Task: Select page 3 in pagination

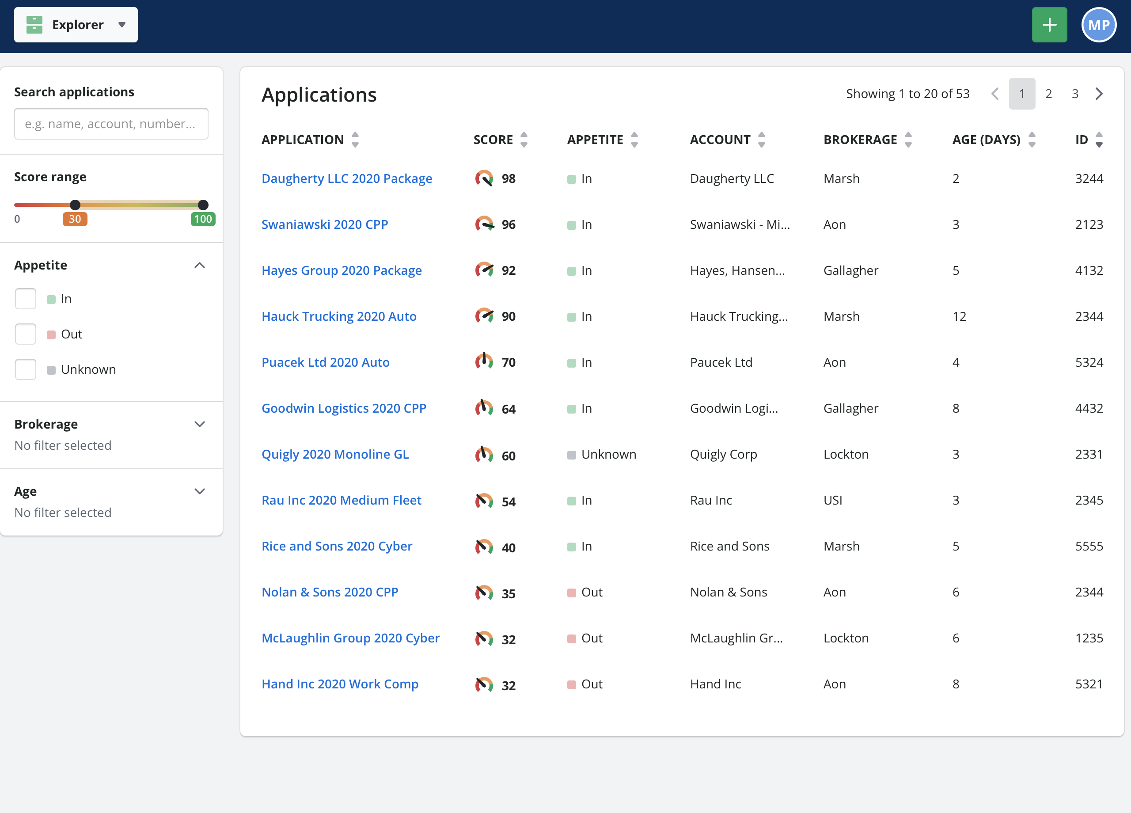Action: (x=1074, y=94)
